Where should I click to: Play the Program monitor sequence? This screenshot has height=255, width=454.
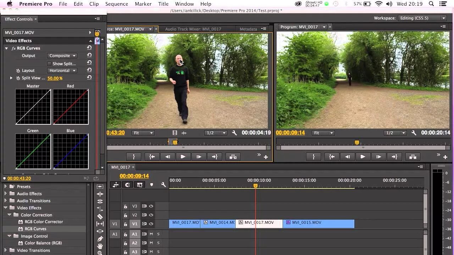363,157
